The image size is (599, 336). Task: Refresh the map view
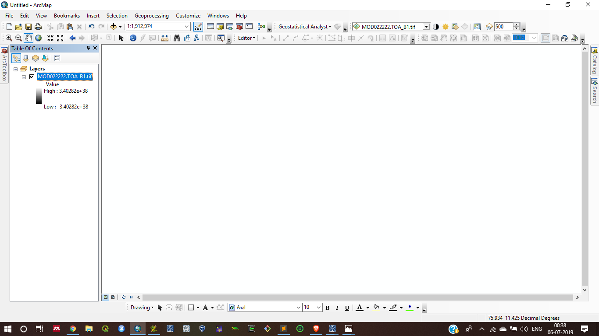[x=124, y=297]
